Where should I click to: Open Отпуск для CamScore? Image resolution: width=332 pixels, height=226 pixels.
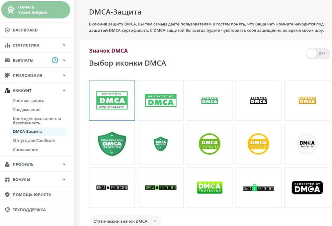(x=34, y=140)
